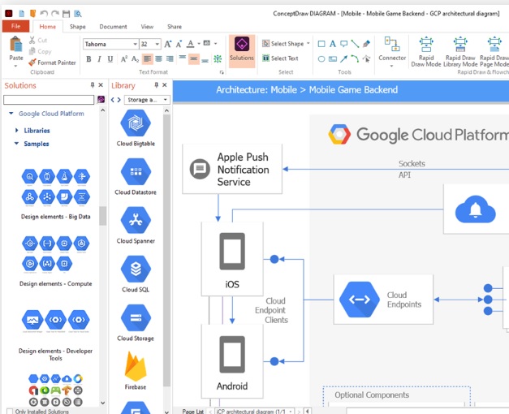Switch to the Home ribbon tab
This screenshot has width=509, height=414.
click(x=47, y=27)
